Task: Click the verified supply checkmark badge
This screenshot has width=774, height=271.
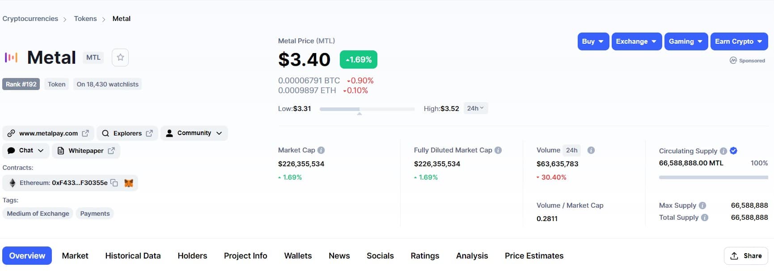Action: click(734, 151)
